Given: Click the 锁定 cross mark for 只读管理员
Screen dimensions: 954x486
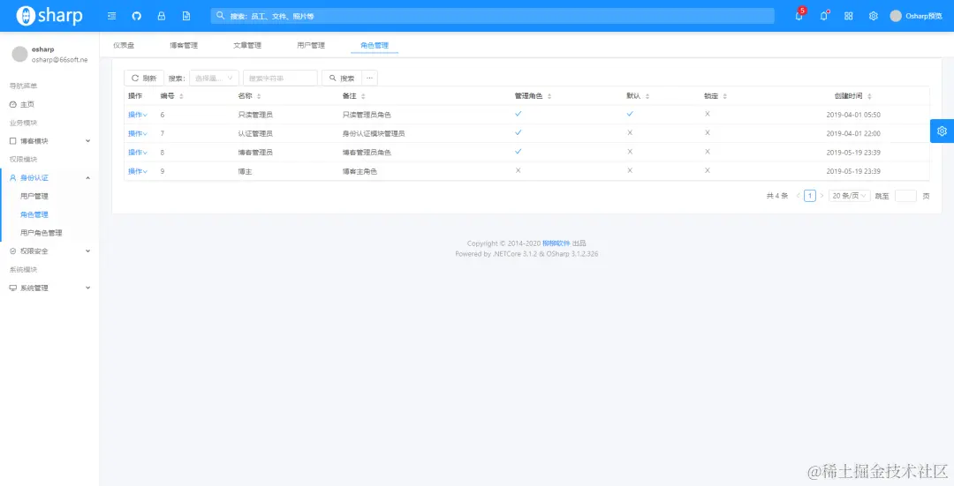Looking at the screenshot, I should 708,114.
